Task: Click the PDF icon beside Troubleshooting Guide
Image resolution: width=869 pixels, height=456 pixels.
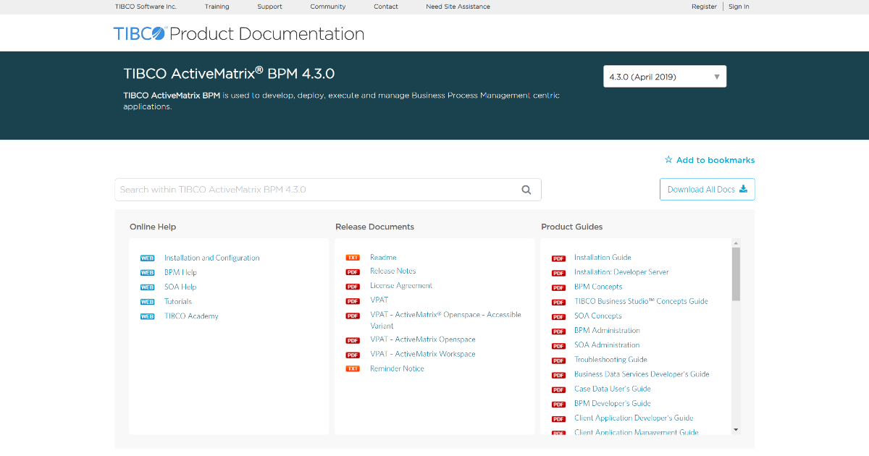Action: tap(558, 360)
